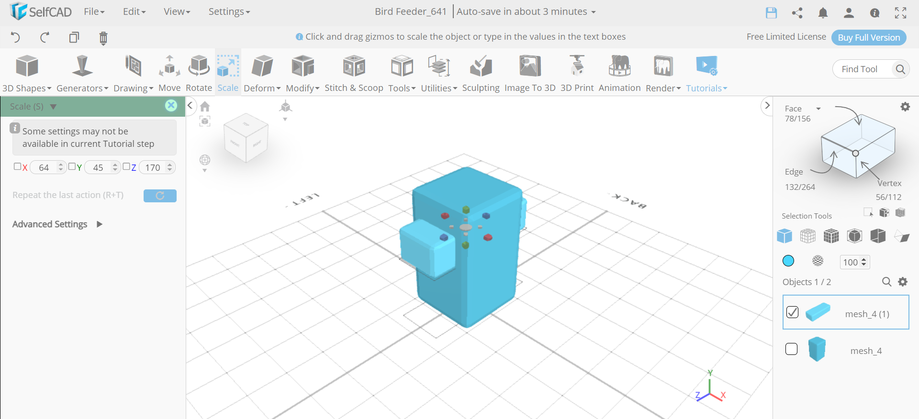Collapse the right panel arrow
Image resolution: width=919 pixels, height=419 pixels.
point(767,105)
